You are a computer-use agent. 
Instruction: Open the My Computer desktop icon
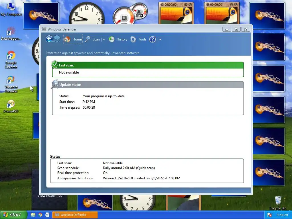[x=11, y=10]
